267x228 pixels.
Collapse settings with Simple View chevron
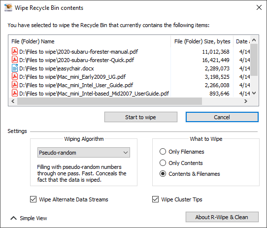(13, 218)
